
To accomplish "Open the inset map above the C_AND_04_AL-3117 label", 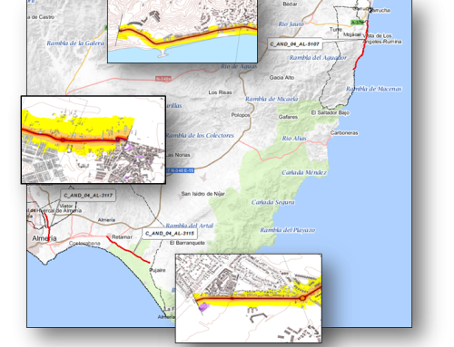I will click(94, 140).
